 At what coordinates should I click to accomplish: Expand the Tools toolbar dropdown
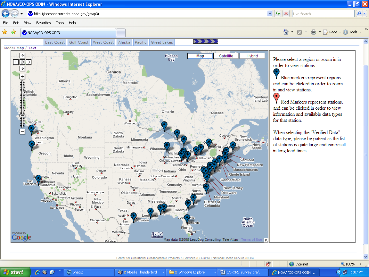coord(360,32)
